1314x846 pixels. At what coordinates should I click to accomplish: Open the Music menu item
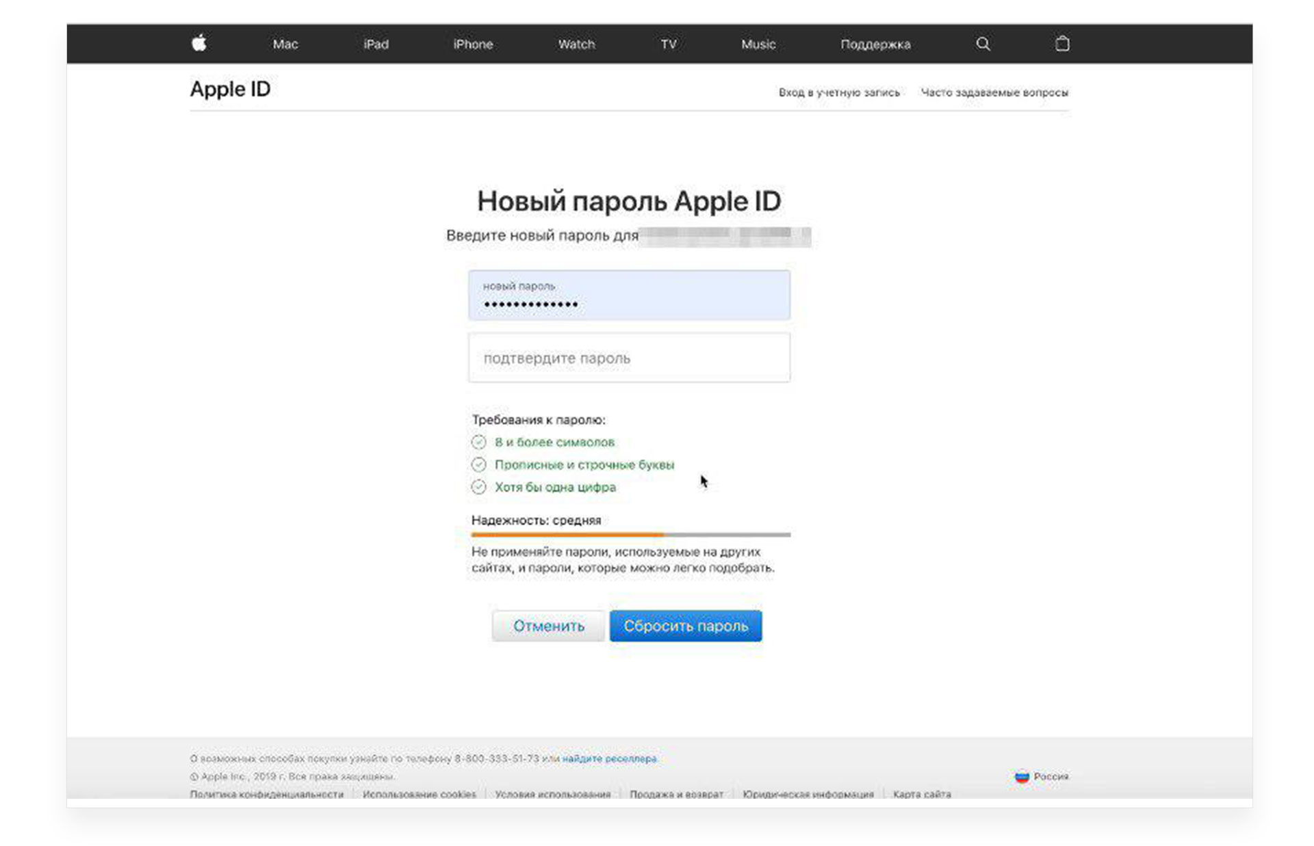(758, 44)
